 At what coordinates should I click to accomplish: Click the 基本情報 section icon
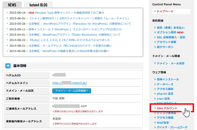coord(8,66)
